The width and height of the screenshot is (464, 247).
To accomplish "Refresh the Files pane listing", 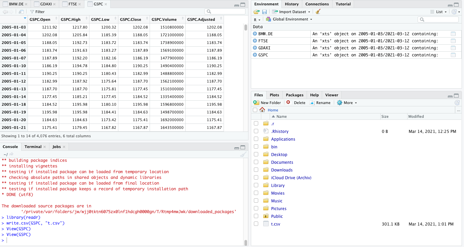I will pyautogui.click(x=457, y=103).
